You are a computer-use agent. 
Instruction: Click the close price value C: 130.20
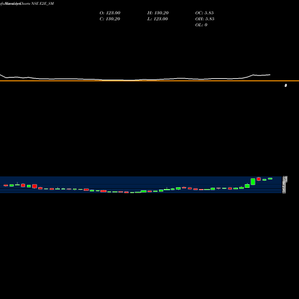click(x=110, y=19)
